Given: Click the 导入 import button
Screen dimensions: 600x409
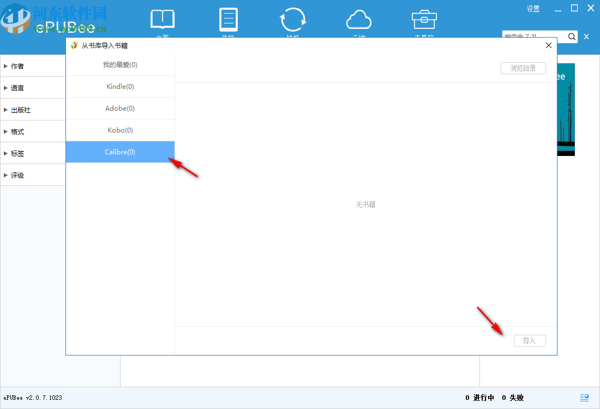Looking at the screenshot, I should click(x=530, y=341).
